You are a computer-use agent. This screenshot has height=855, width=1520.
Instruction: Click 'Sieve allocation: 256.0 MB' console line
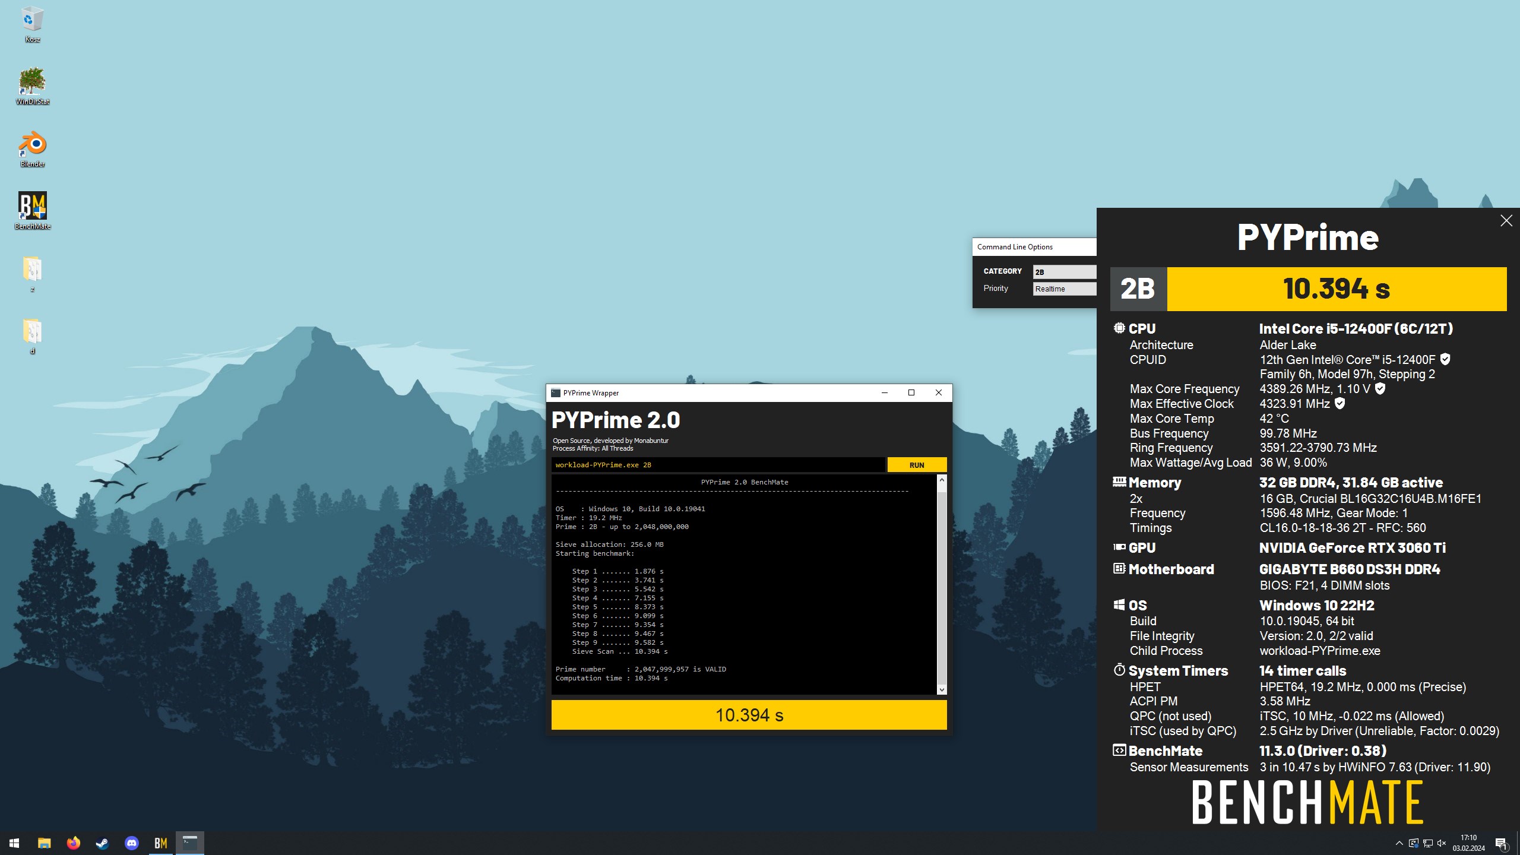[610, 544]
